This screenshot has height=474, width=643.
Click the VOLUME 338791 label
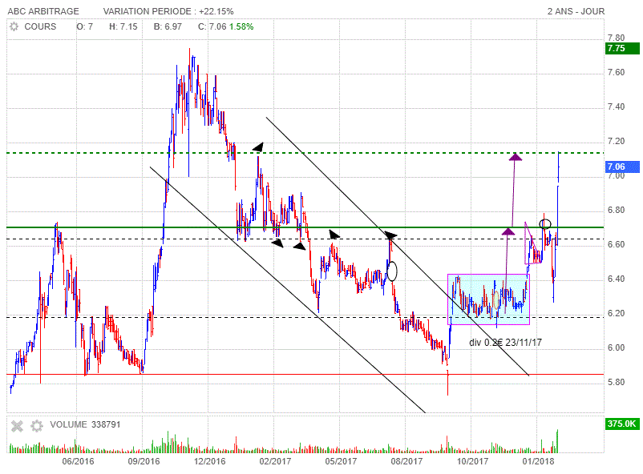click(85, 424)
